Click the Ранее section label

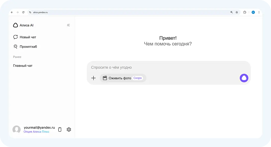coord(17,57)
